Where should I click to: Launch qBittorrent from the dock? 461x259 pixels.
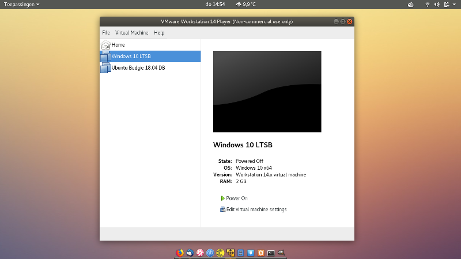(x=210, y=253)
